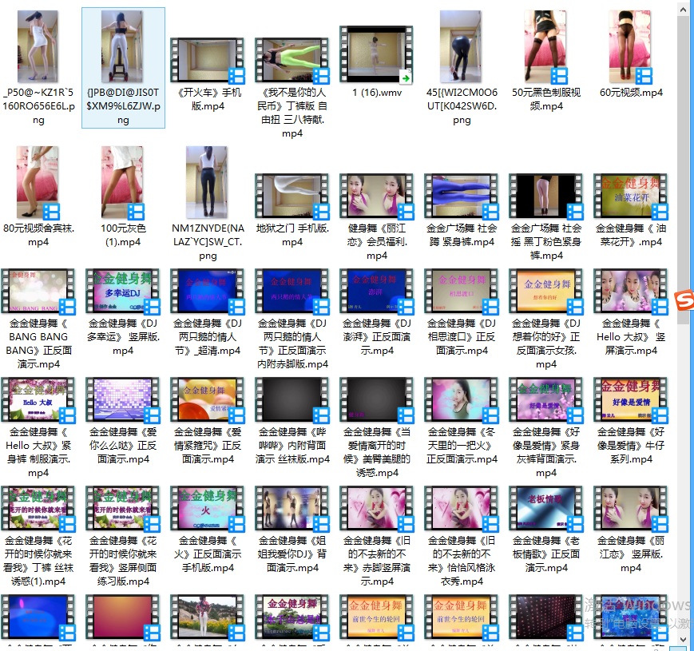Click the file name 《当爱情离开的时候》美臀美腿的诱惑.mp4
Image resolution: width=694 pixels, height=651 pixels.
point(377,452)
